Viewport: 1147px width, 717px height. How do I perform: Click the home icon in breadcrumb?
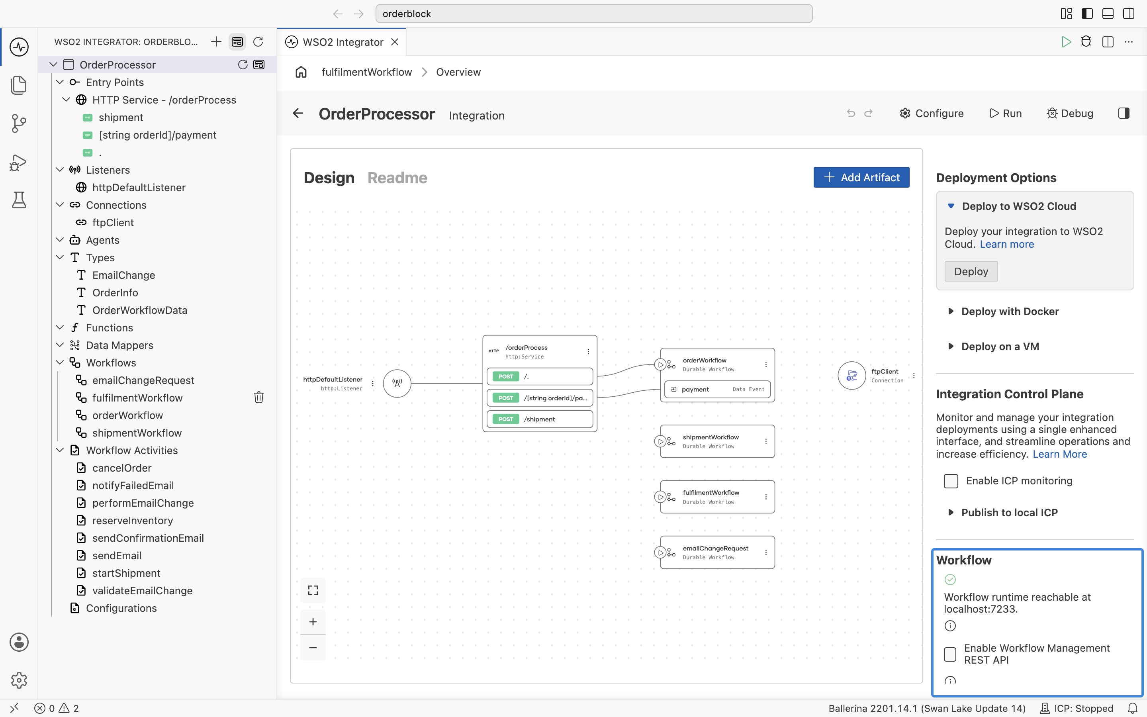[301, 72]
